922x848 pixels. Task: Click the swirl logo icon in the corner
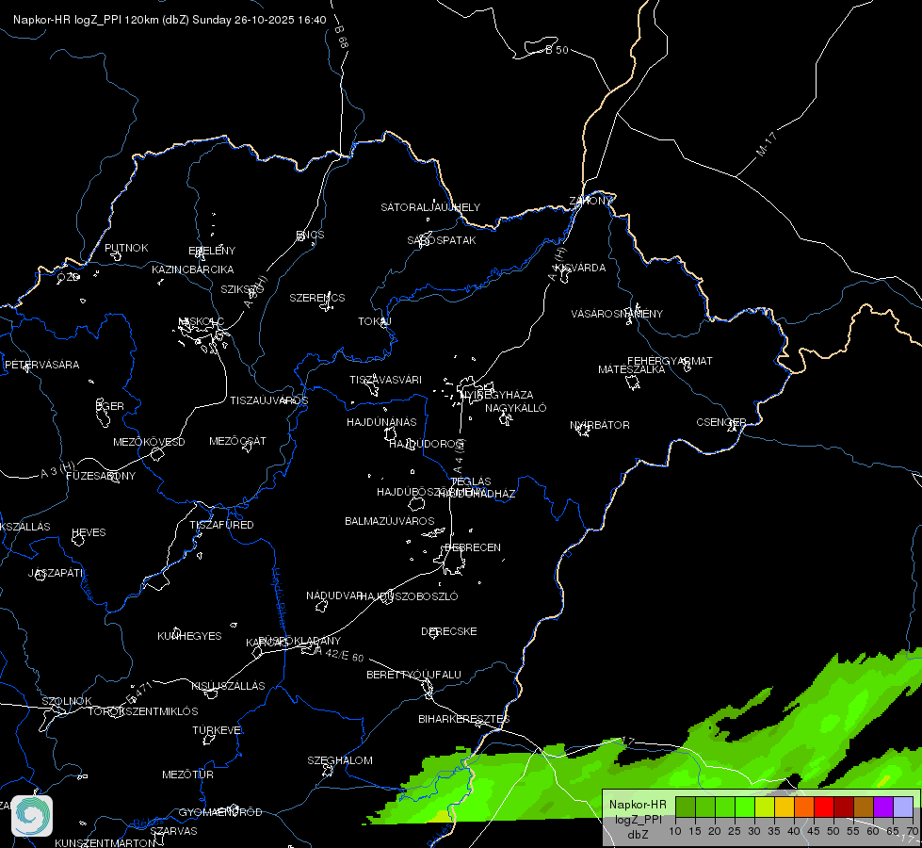(x=32, y=816)
